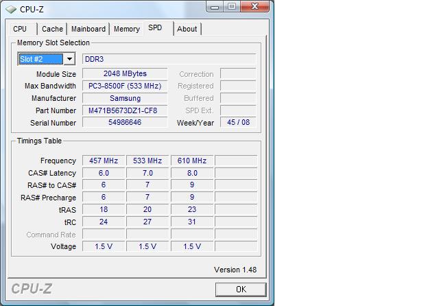Screen dimensions: 439x306
Task: Select the Slot #2 combo box text
Action: point(41,59)
